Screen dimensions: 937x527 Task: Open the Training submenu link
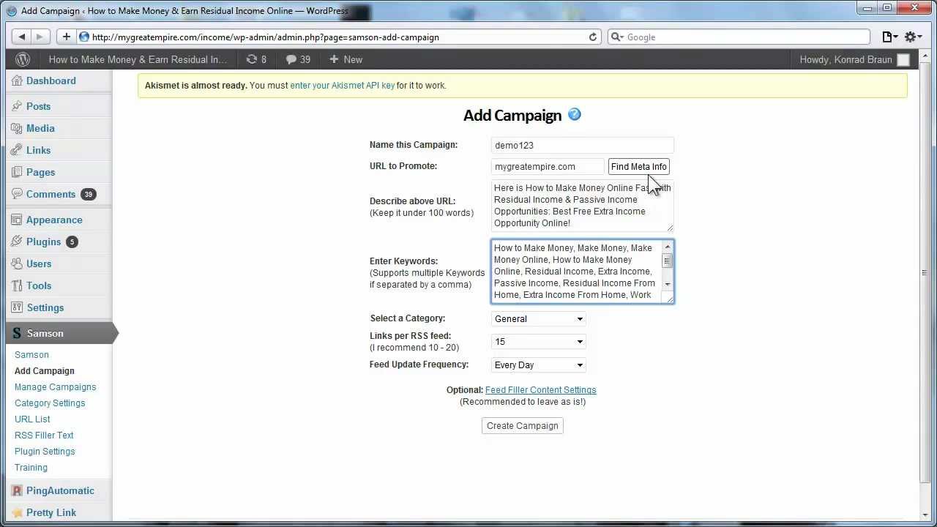[x=31, y=467]
